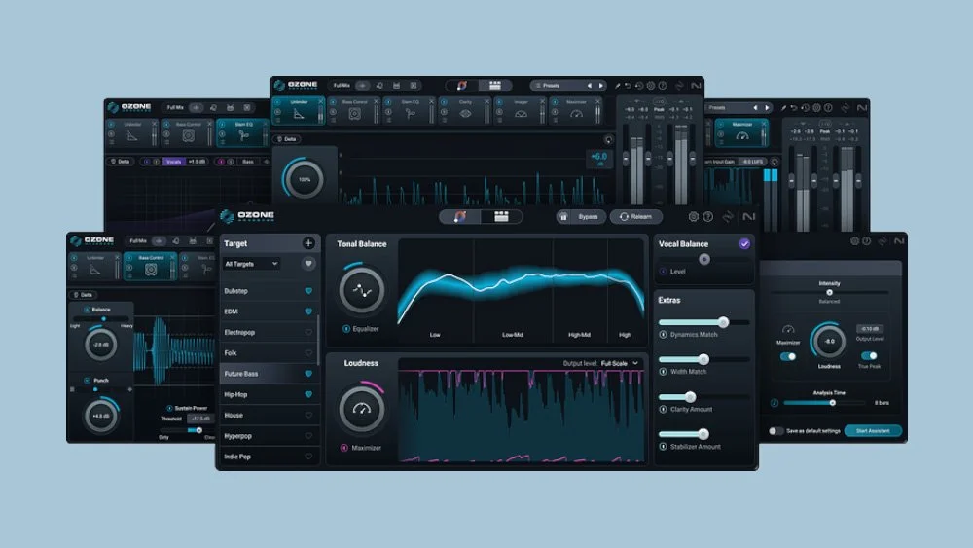Viewport: 973px width, 548px height.
Task: Toggle the Future Bass favorite heart
Action: (308, 374)
